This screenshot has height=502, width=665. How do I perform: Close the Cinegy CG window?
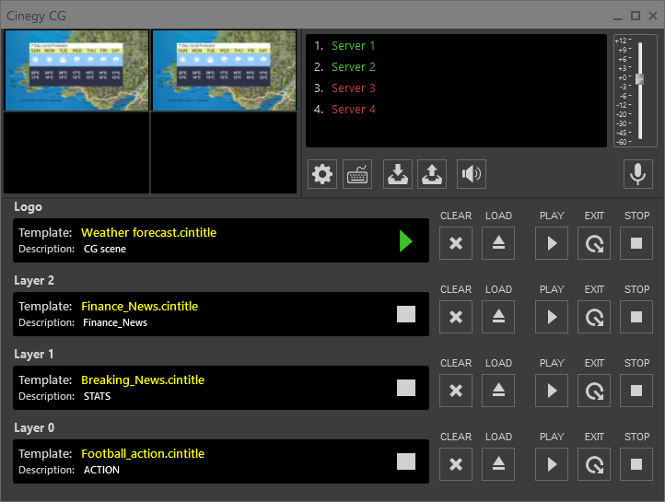653,16
